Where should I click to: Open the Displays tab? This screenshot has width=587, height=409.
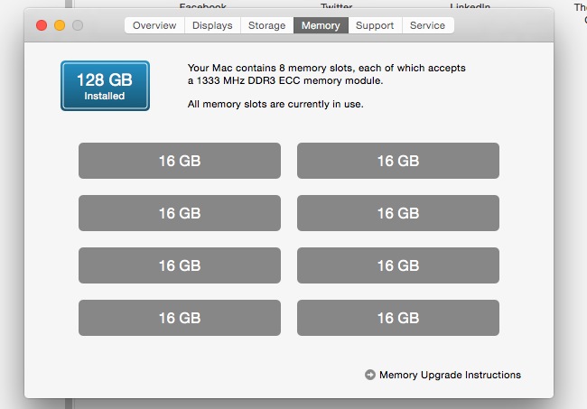pyautogui.click(x=212, y=25)
